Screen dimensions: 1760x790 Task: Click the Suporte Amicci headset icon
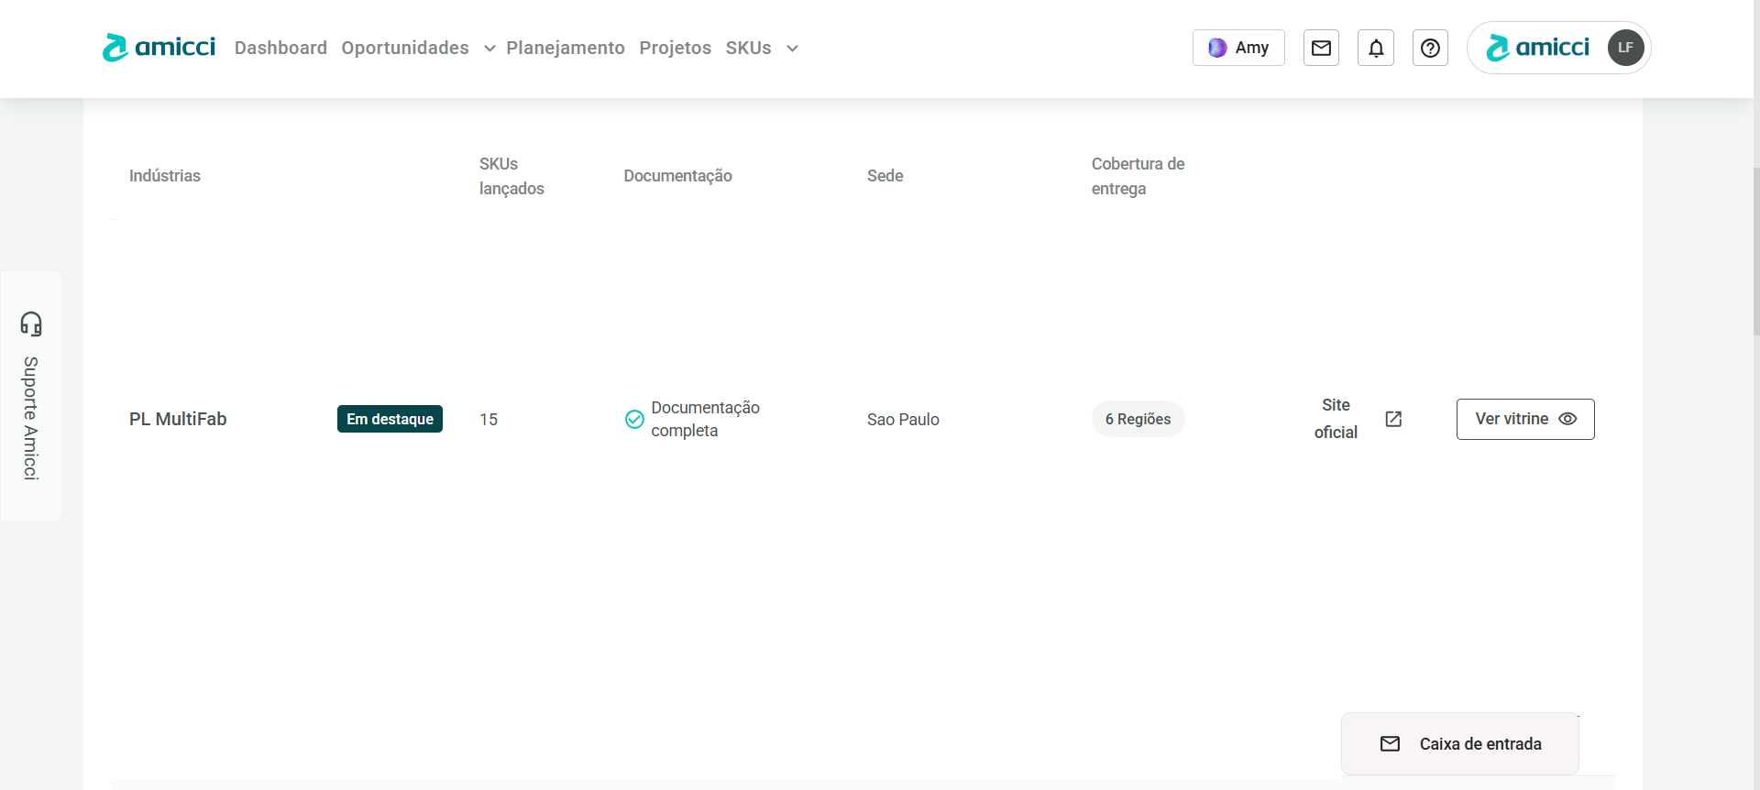point(31,324)
